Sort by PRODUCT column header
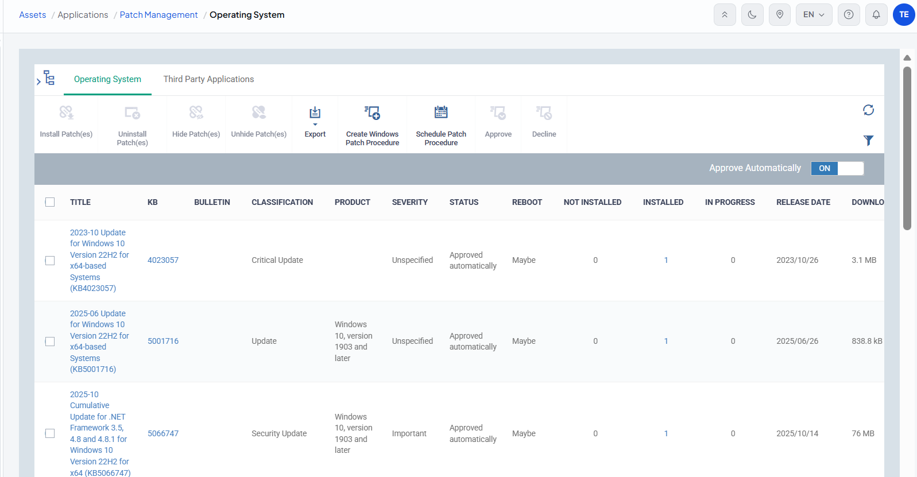 [353, 202]
